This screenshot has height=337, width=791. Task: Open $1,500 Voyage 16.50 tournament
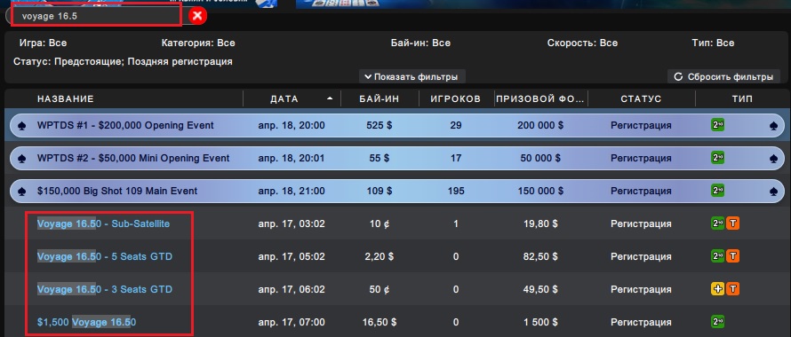point(87,323)
